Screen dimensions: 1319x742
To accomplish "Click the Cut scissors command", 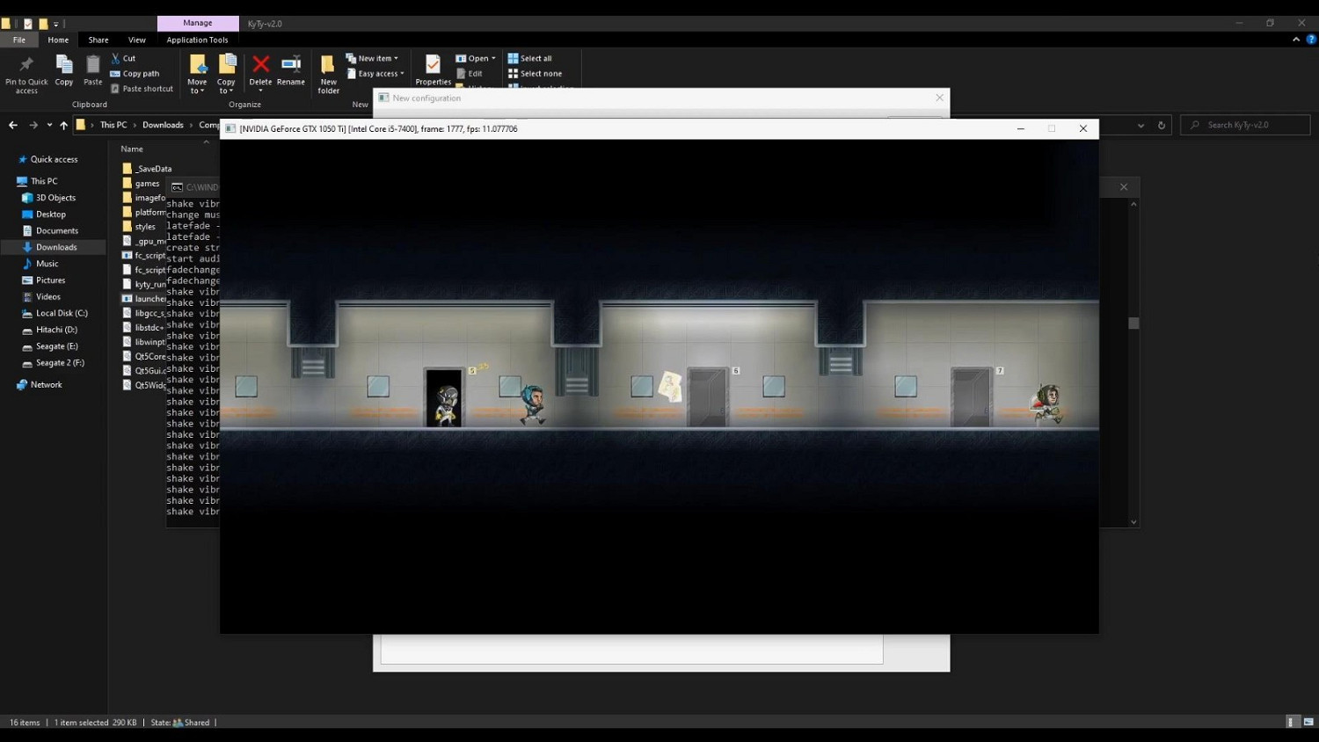I will [123, 58].
